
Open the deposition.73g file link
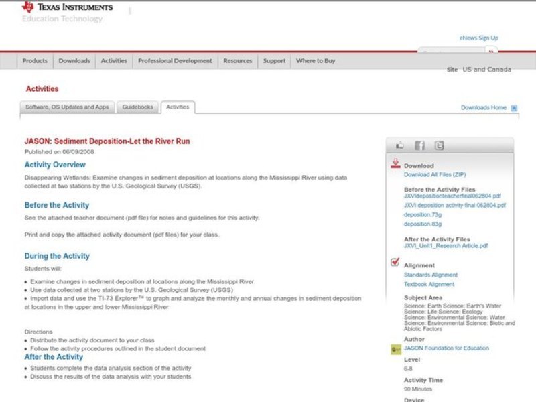point(422,214)
